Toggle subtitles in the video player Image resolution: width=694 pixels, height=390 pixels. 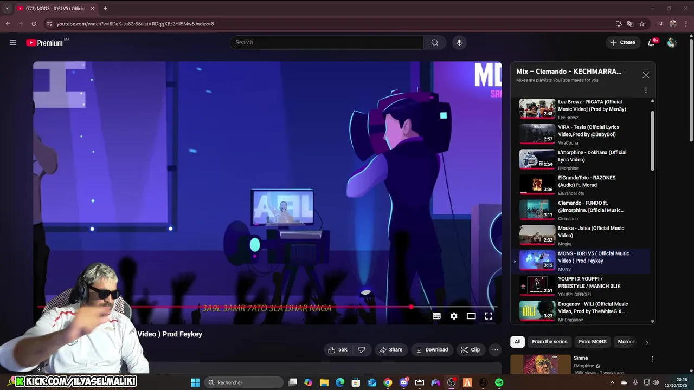436,316
